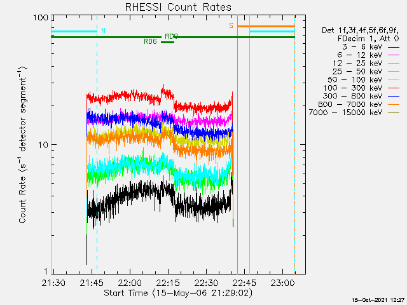Click the 'Start Time (15-May-06 21:29:02)' axis label
Screen dimensions: 407x305
click(178, 293)
